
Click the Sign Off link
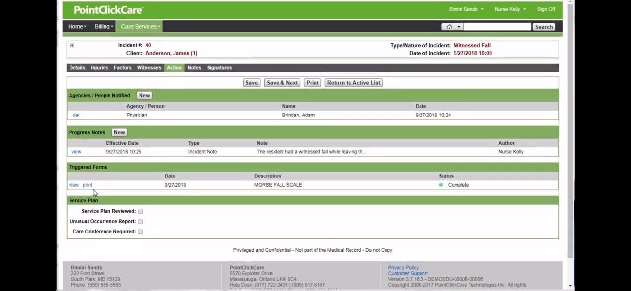[x=546, y=9]
